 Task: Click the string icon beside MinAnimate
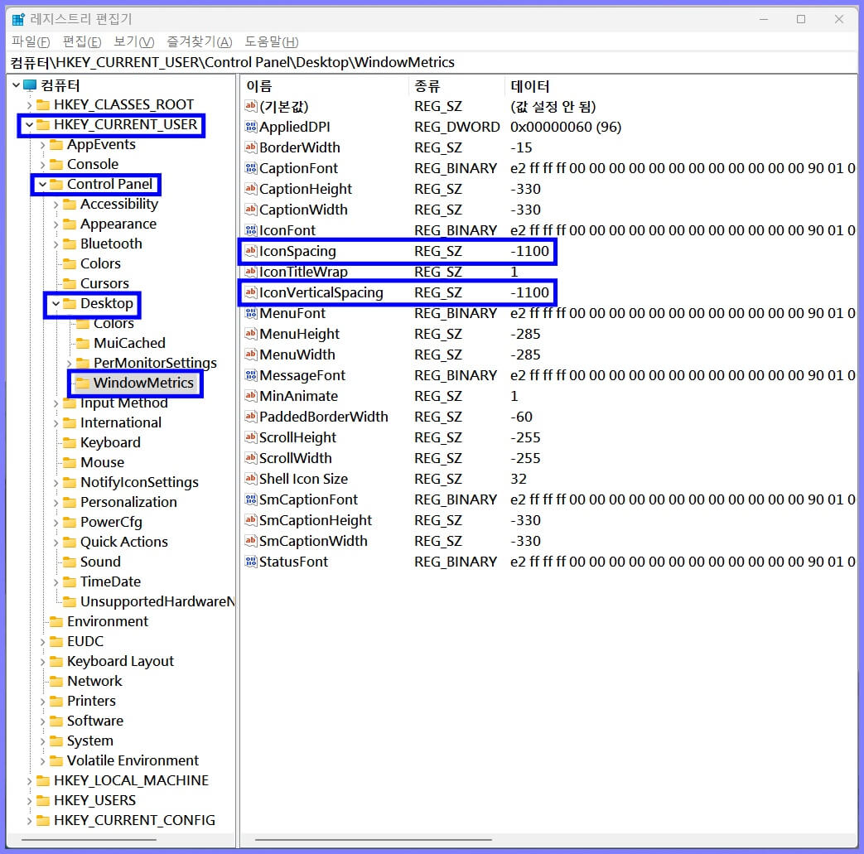click(x=251, y=396)
